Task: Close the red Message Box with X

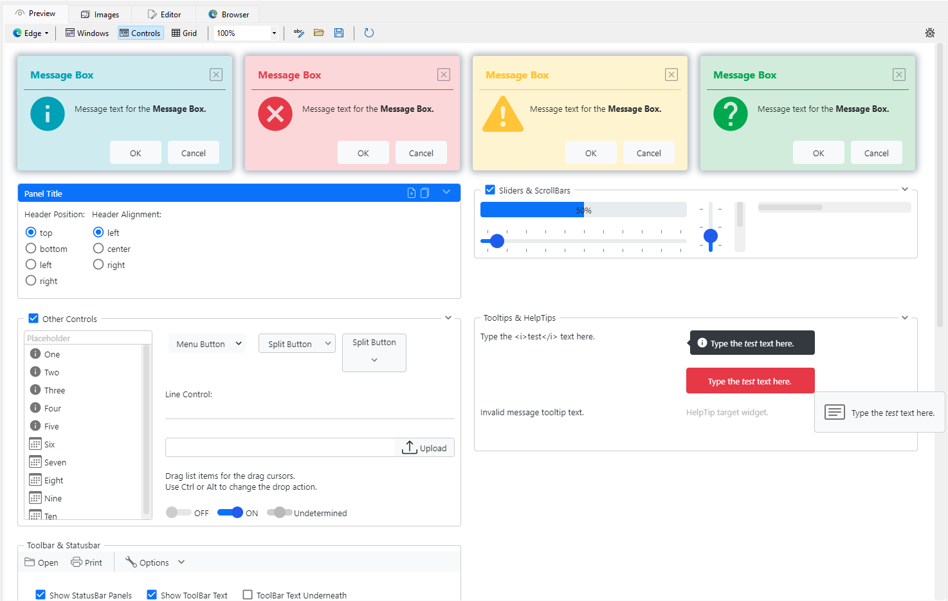Action: pos(444,75)
